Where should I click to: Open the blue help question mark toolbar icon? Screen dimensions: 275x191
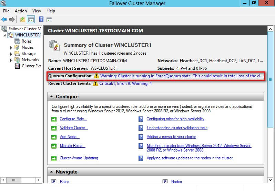pos(41,19)
